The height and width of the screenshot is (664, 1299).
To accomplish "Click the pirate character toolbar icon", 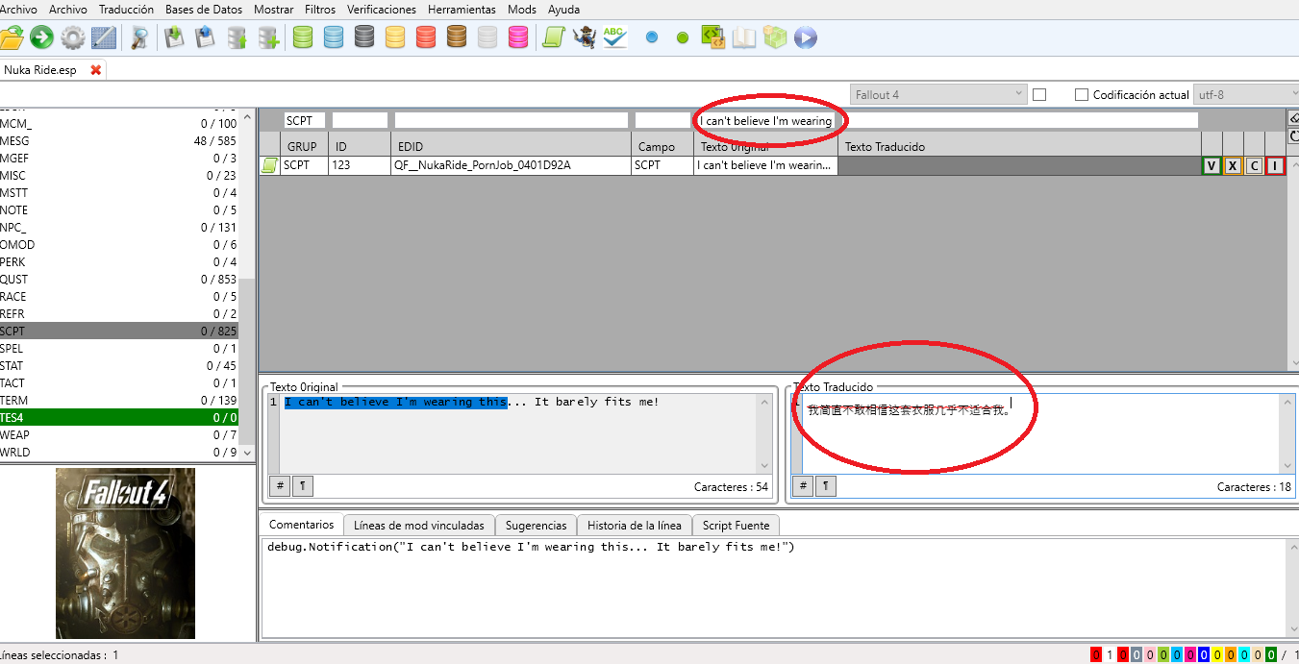I will point(584,37).
